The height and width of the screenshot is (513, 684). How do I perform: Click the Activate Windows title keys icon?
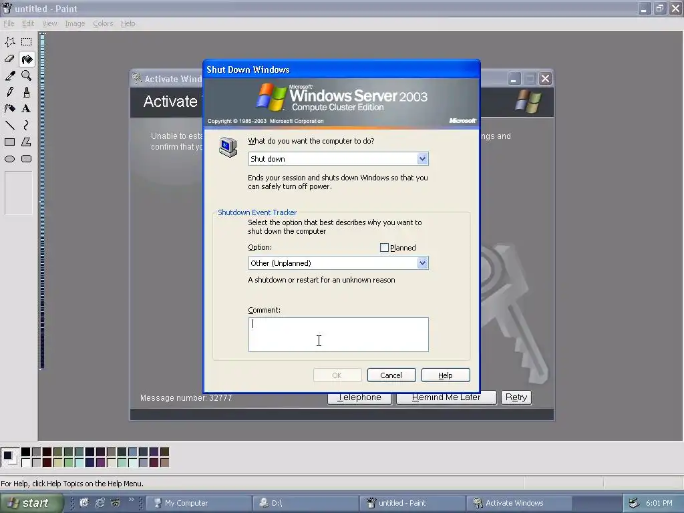(137, 79)
